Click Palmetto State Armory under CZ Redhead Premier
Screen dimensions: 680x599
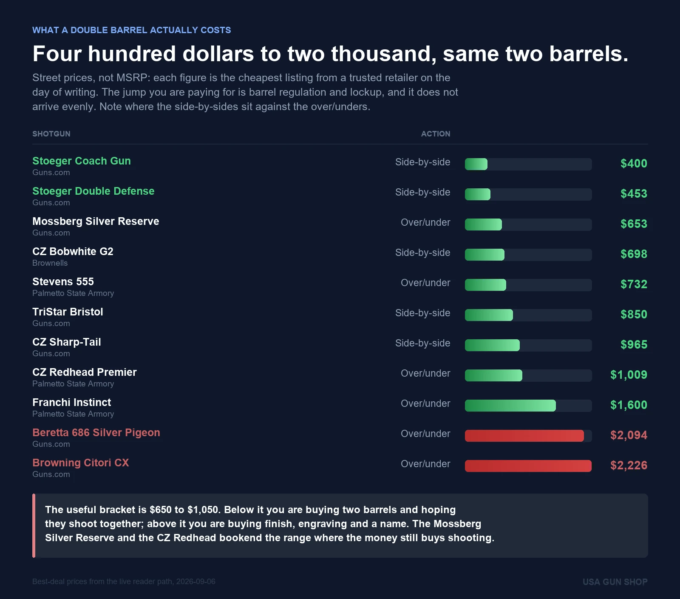pos(73,384)
